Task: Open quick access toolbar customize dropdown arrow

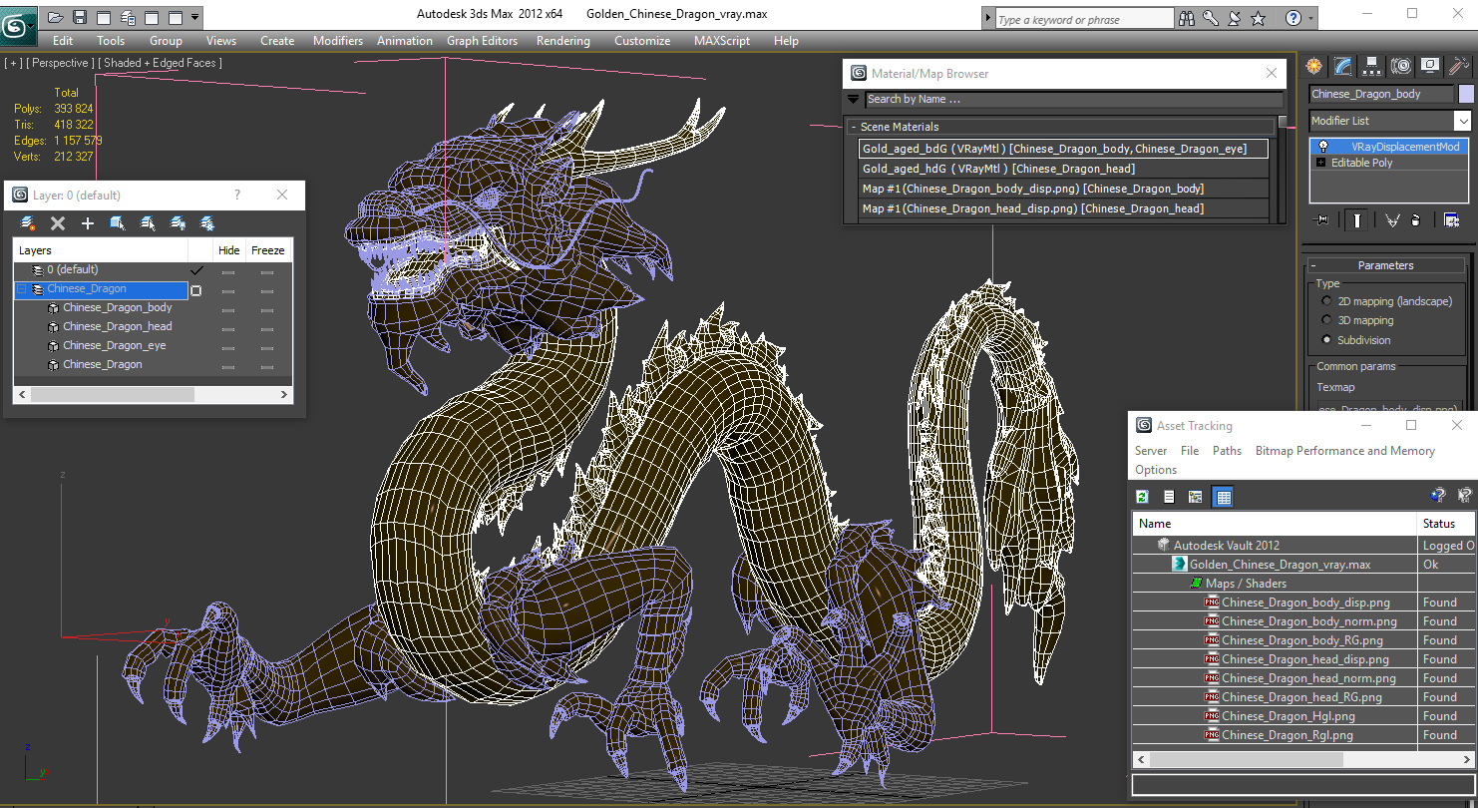Action: [194, 17]
